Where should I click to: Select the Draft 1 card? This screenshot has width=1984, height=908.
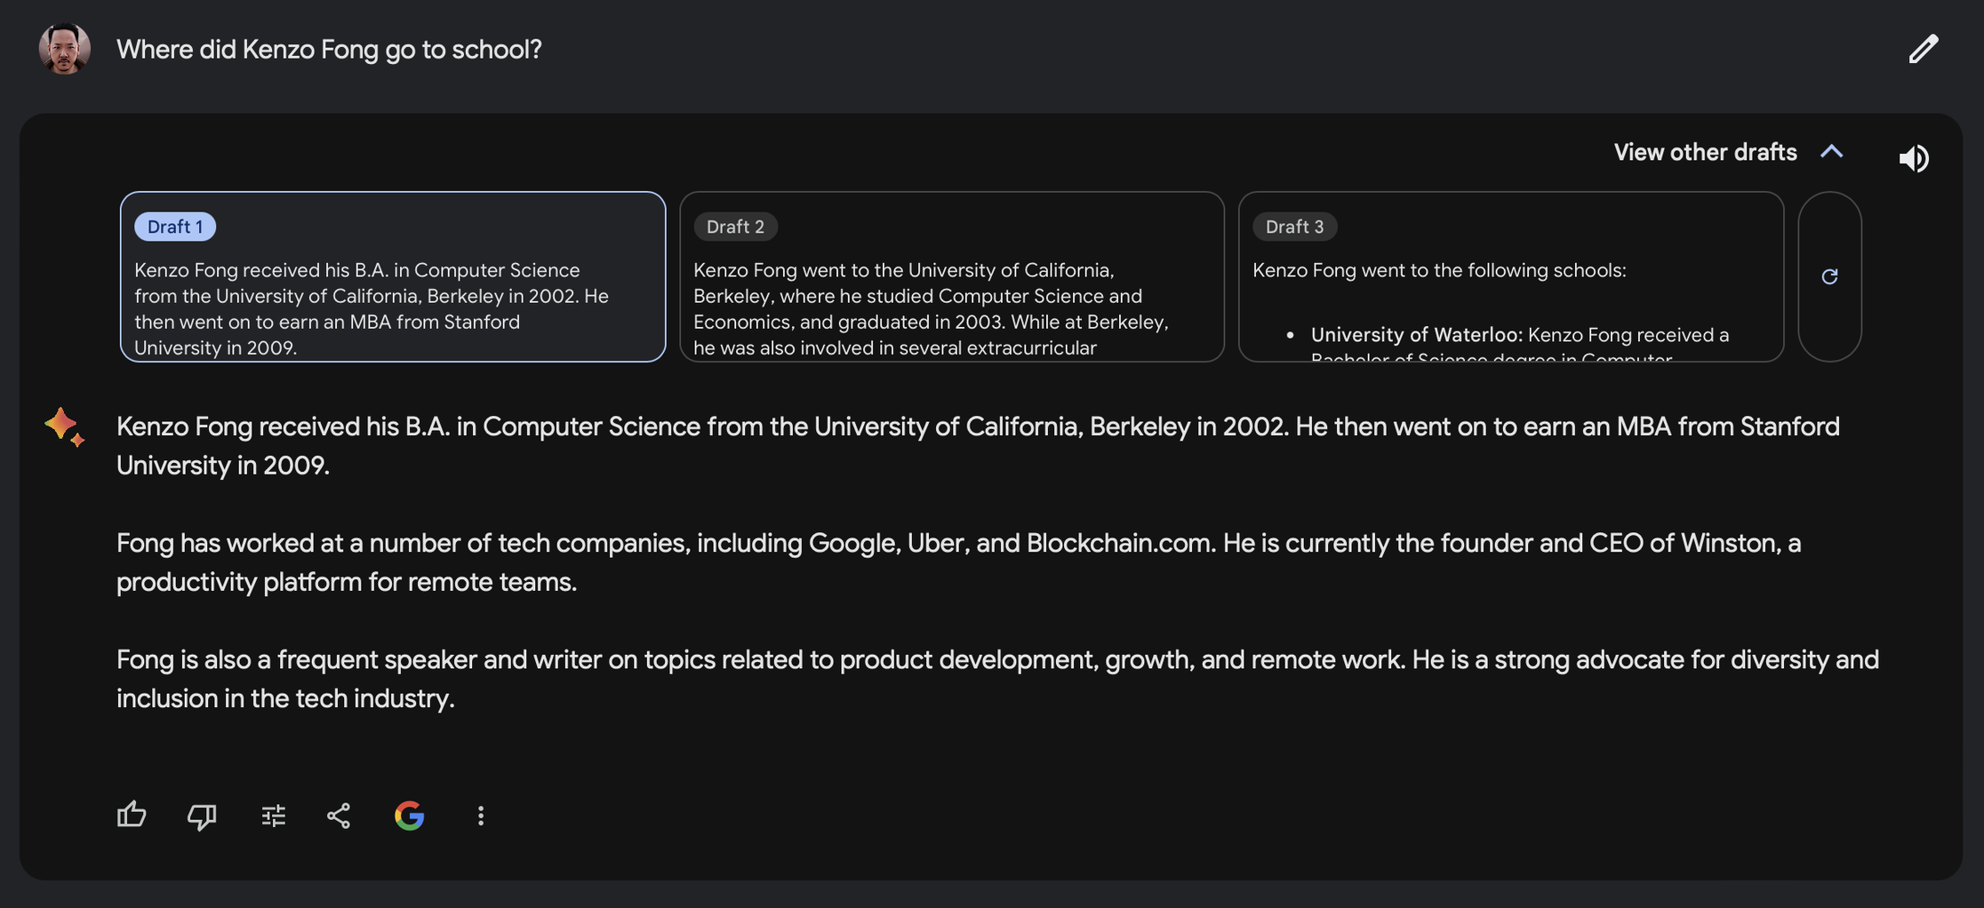point(393,276)
